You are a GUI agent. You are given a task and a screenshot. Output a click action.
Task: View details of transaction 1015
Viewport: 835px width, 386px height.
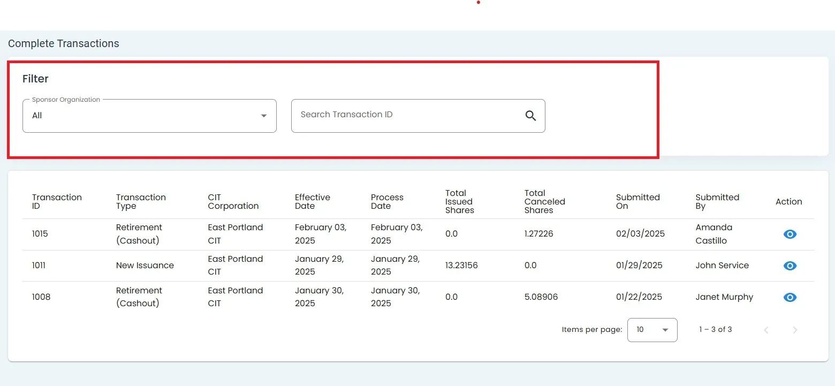pyautogui.click(x=790, y=234)
